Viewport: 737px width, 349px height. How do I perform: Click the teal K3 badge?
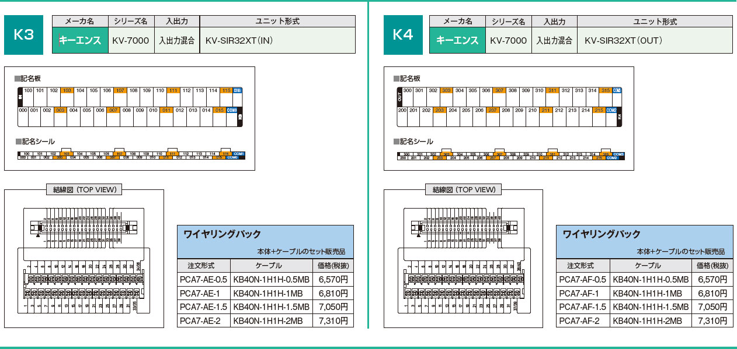tap(24, 35)
